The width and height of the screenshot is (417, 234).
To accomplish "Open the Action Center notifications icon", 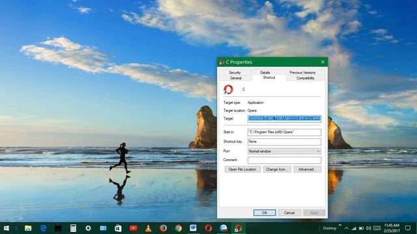I will pos(408,228).
